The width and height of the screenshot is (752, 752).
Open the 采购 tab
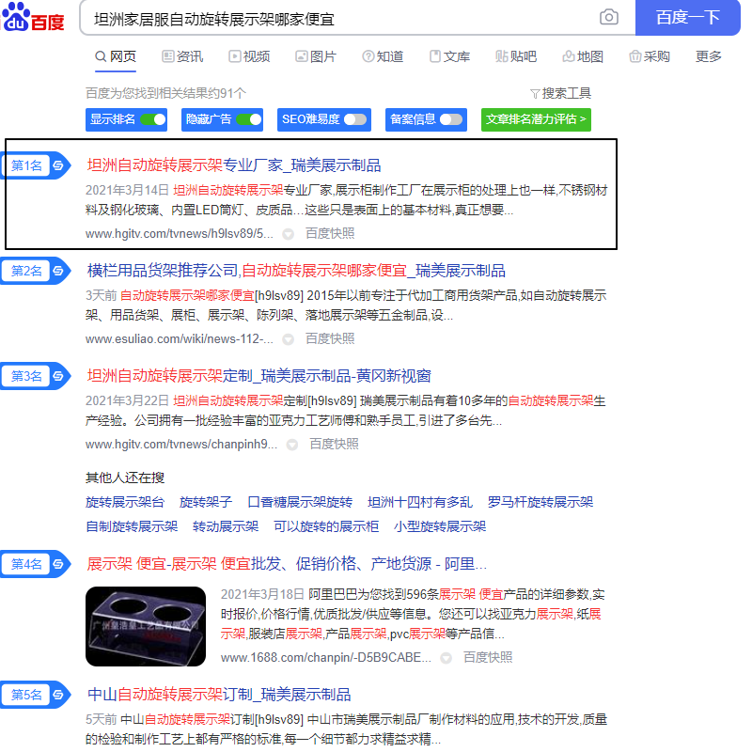click(650, 56)
